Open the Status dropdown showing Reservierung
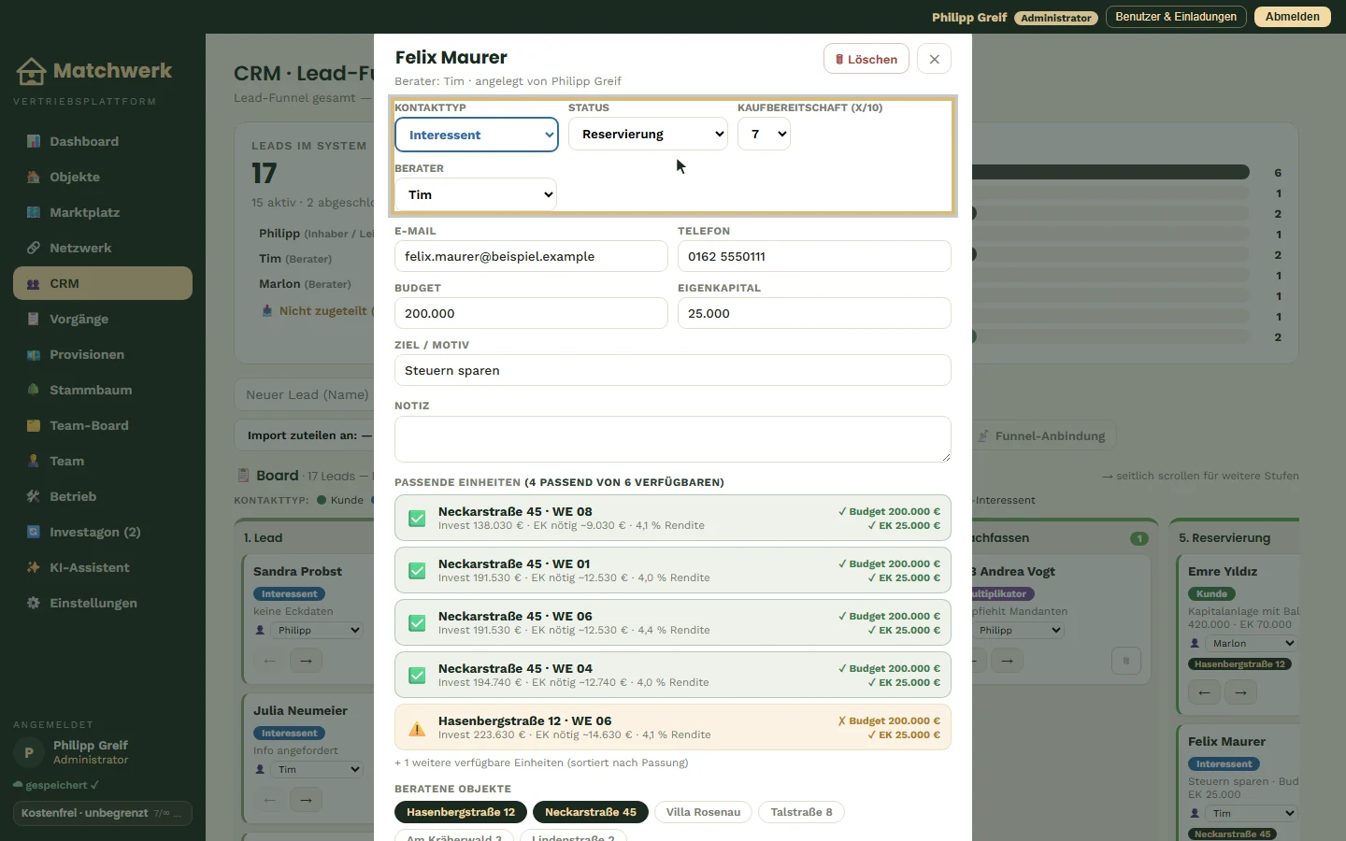 pos(648,134)
